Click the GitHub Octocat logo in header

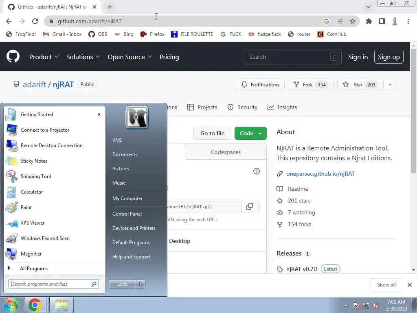13,56
